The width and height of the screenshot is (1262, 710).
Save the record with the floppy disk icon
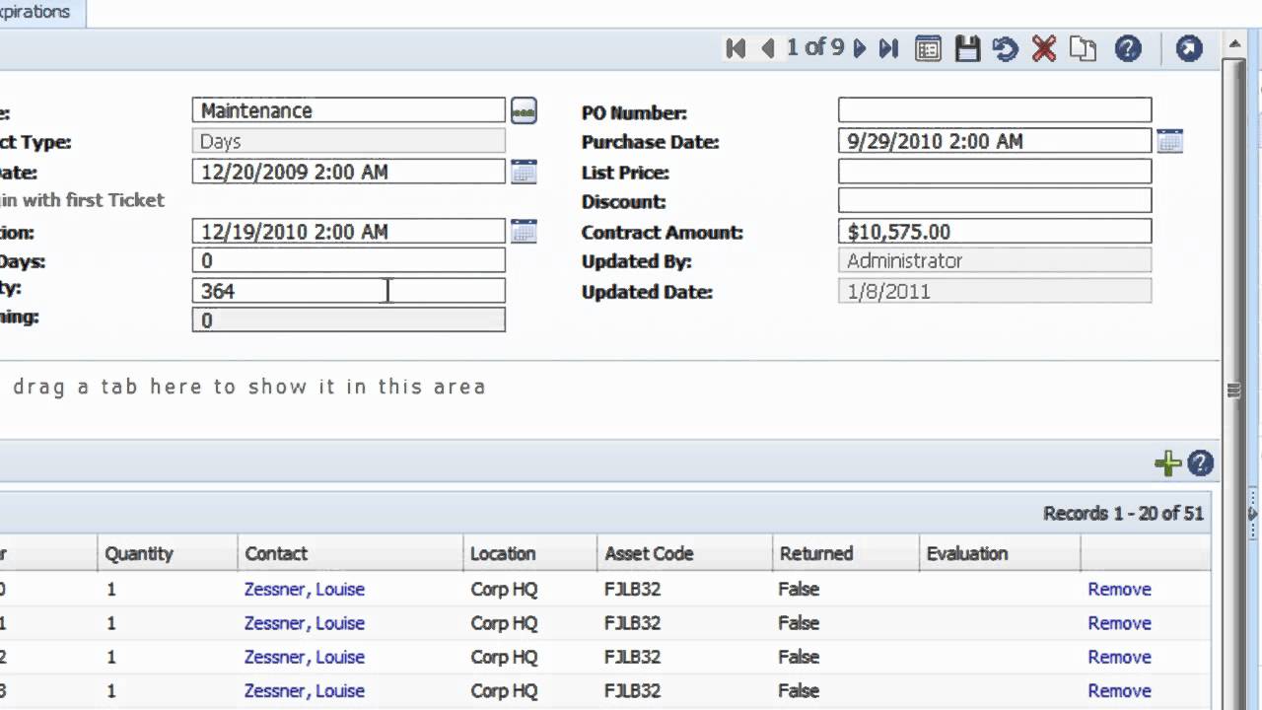coord(967,48)
